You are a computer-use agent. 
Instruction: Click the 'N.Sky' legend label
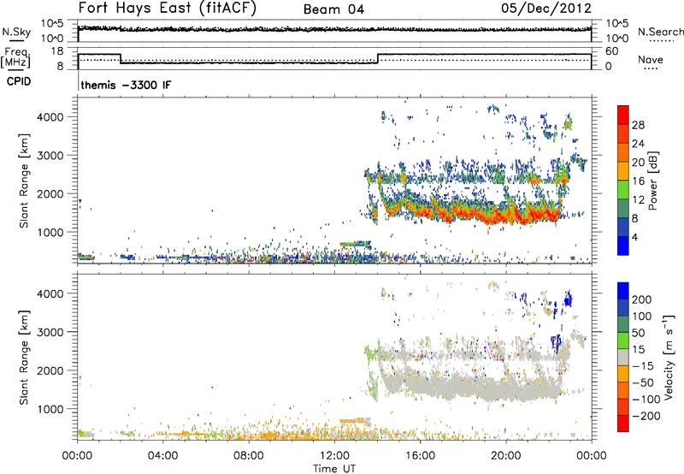pos(16,32)
